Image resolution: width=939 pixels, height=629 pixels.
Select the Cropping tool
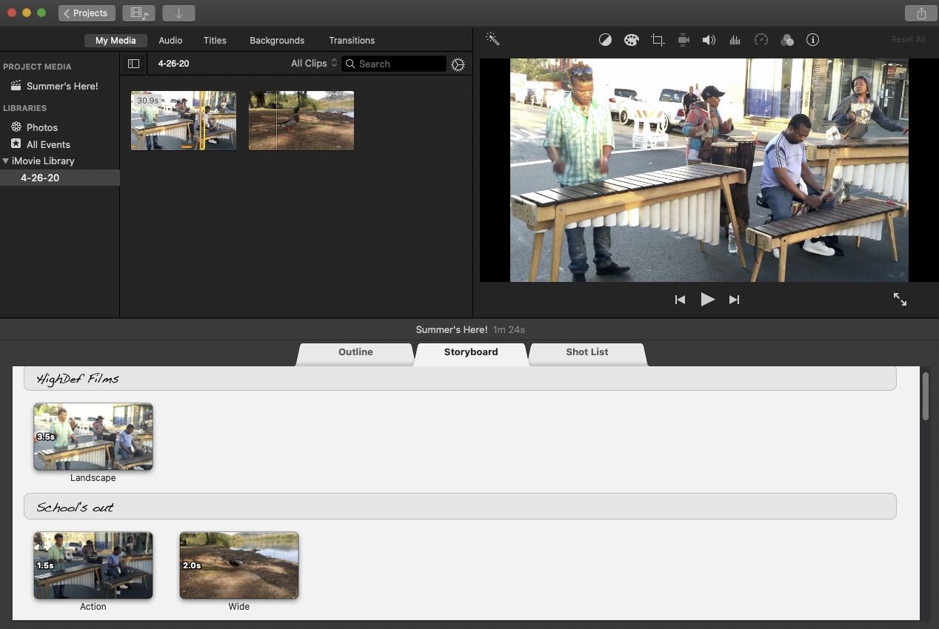point(657,39)
